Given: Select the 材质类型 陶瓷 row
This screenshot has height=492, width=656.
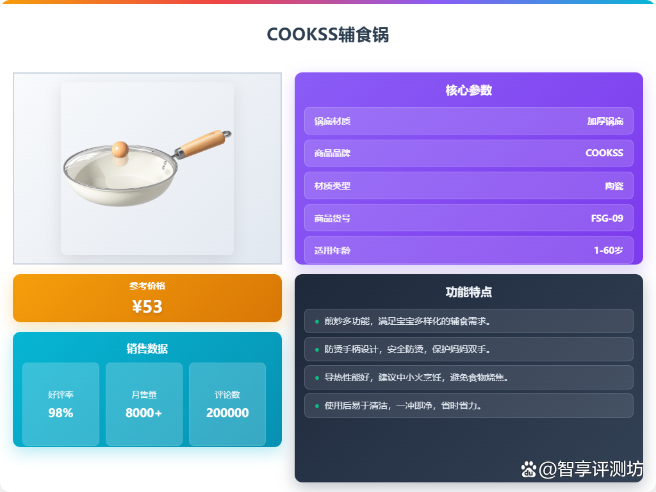Looking at the screenshot, I should click(x=468, y=186).
